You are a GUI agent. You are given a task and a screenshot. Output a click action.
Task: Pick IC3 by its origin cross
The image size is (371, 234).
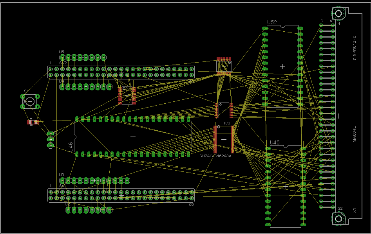pyautogui.click(x=224, y=139)
